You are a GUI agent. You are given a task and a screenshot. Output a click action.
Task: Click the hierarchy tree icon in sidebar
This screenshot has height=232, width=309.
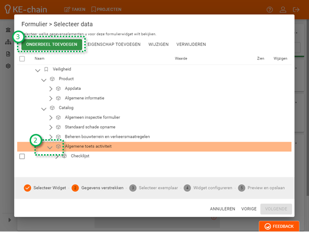(x=8, y=42)
